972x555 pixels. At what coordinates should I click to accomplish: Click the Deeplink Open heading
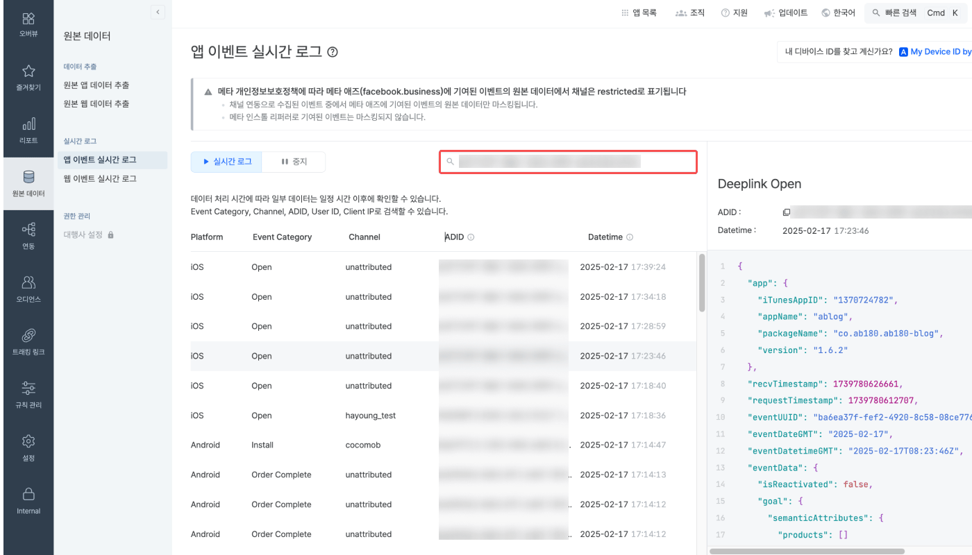coord(760,184)
